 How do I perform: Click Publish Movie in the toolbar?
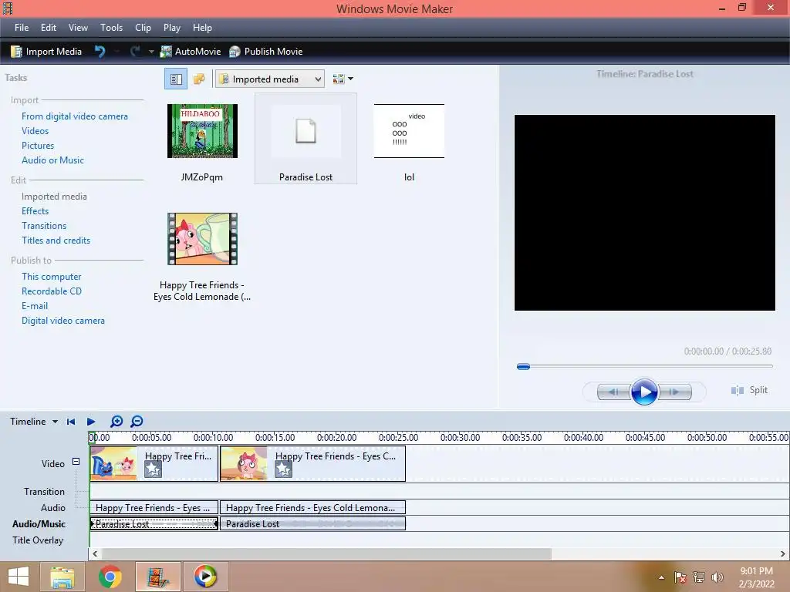pos(265,52)
